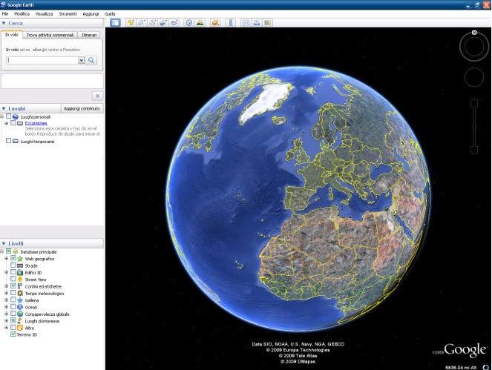Uncheck the Web geografico checkbox
Image resolution: width=492 pixels, height=370 pixels.
[13, 258]
